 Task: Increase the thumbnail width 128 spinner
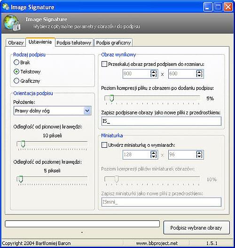click(x=154, y=152)
